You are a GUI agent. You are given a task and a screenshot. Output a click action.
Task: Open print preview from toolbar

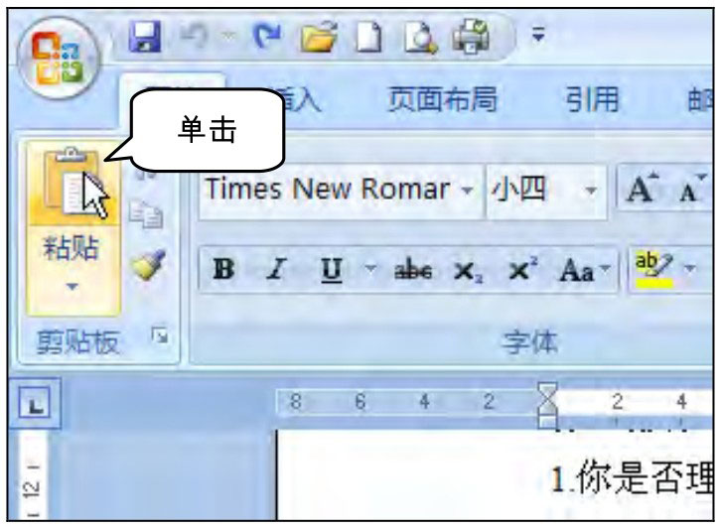coord(420,37)
